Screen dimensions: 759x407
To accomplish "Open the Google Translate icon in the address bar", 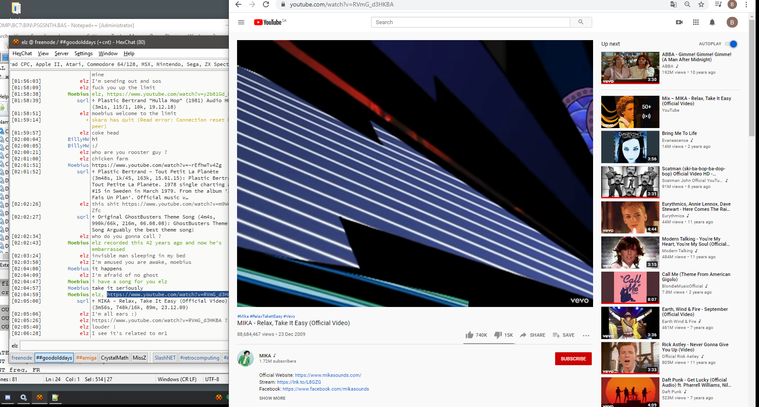I will [x=674, y=4].
